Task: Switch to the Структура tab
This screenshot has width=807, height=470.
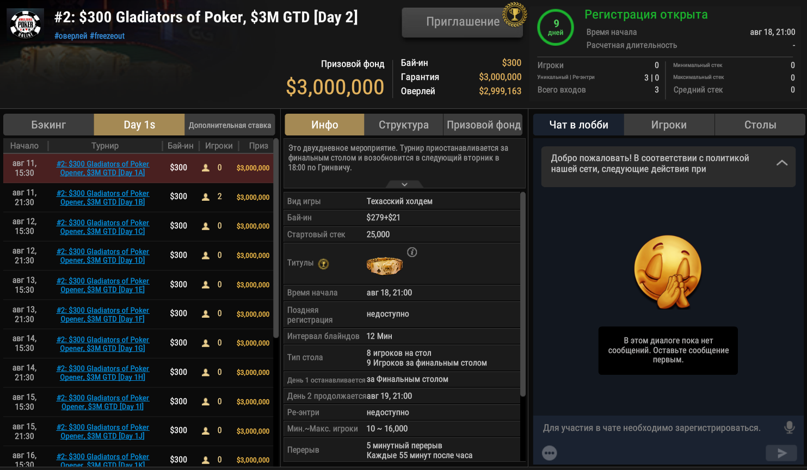Action: [x=403, y=125]
